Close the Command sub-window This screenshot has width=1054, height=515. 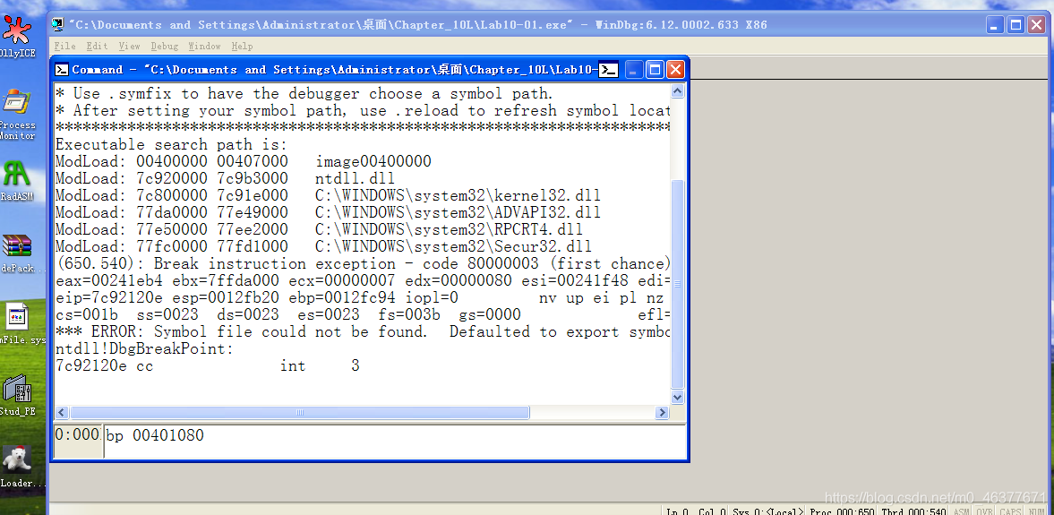click(x=675, y=69)
